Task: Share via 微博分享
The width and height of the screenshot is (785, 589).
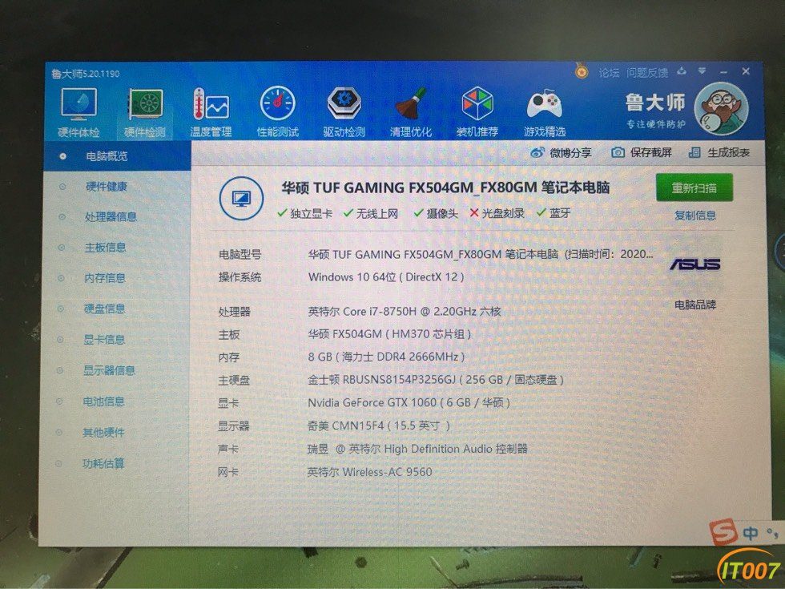Action: [562, 153]
